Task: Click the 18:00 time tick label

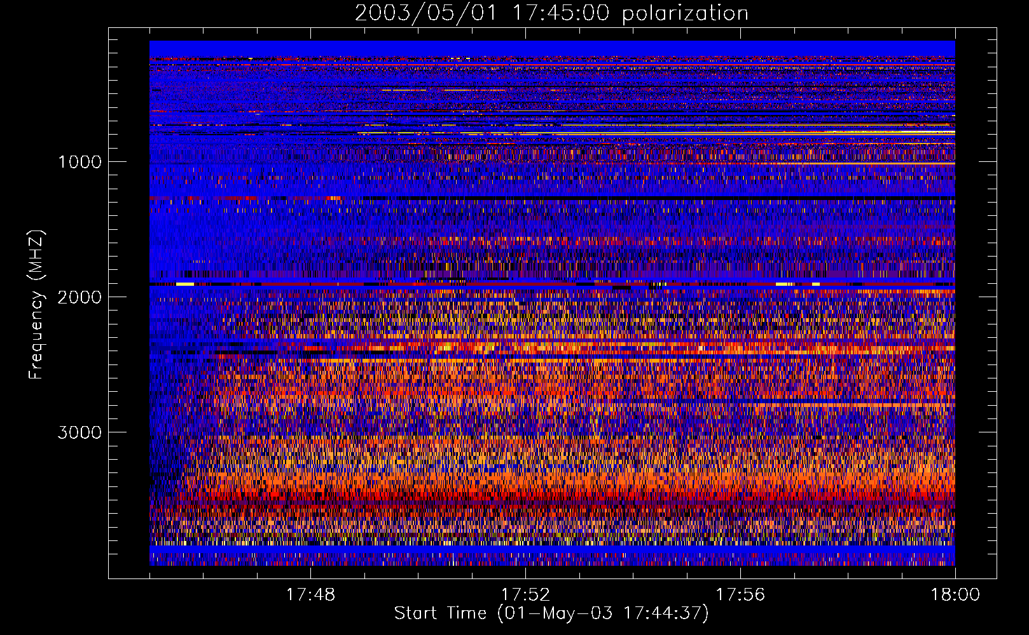Action: 955,595
